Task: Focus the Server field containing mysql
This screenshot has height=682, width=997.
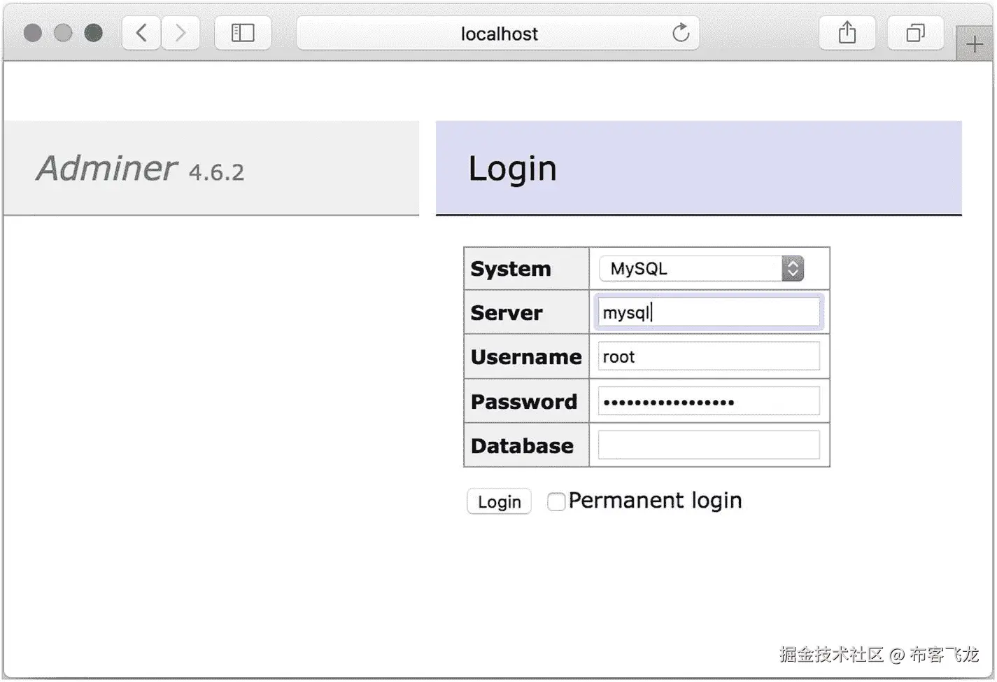Action: 709,312
